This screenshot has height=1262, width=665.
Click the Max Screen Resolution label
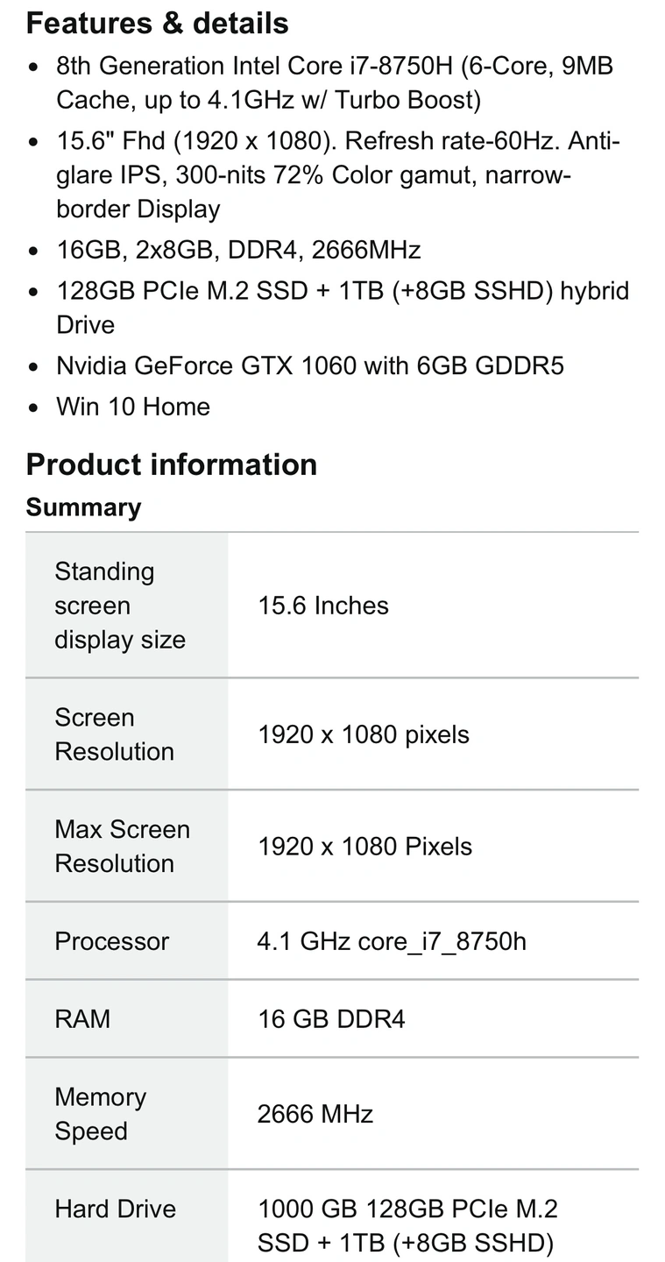coord(123,847)
